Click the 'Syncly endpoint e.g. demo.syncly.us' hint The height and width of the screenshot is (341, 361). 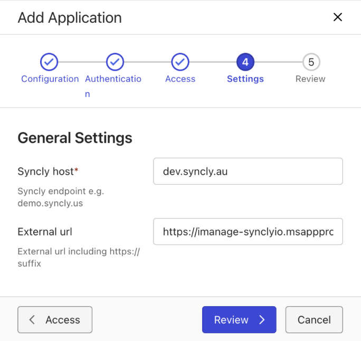61,197
